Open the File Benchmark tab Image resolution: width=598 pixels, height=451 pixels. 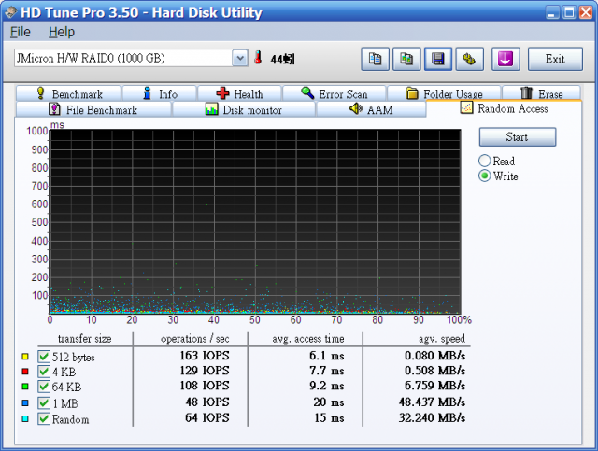(x=93, y=109)
